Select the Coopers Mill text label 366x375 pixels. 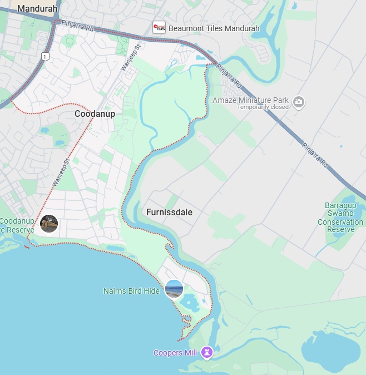pos(175,353)
